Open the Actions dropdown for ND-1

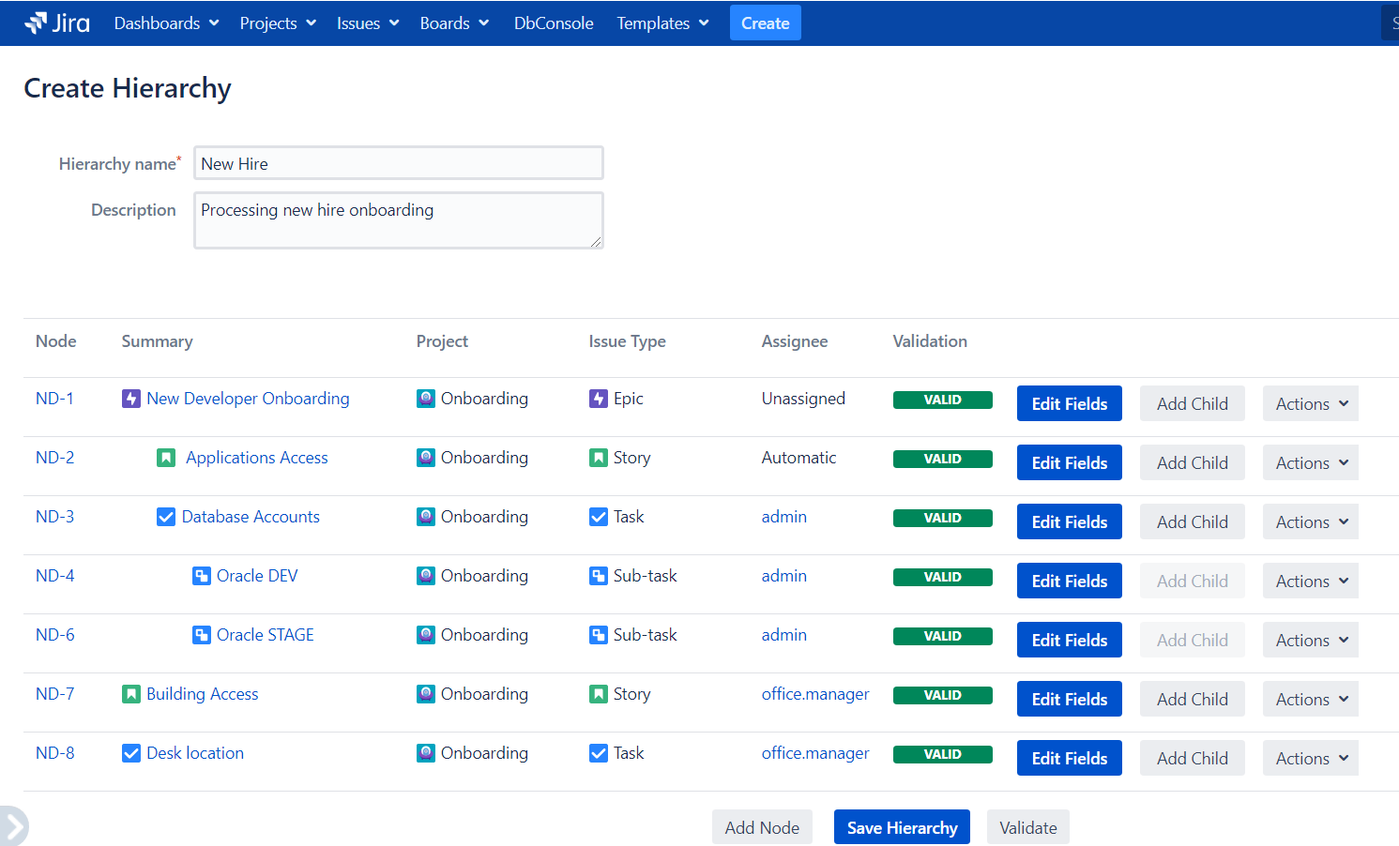click(x=1310, y=404)
